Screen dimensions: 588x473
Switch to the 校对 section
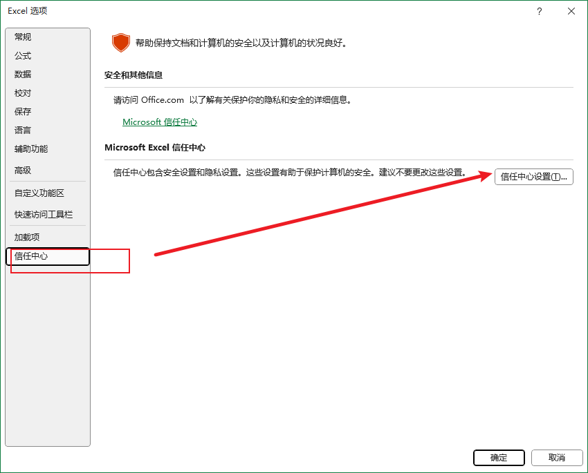pyautogui.click(x=48, y=93)
